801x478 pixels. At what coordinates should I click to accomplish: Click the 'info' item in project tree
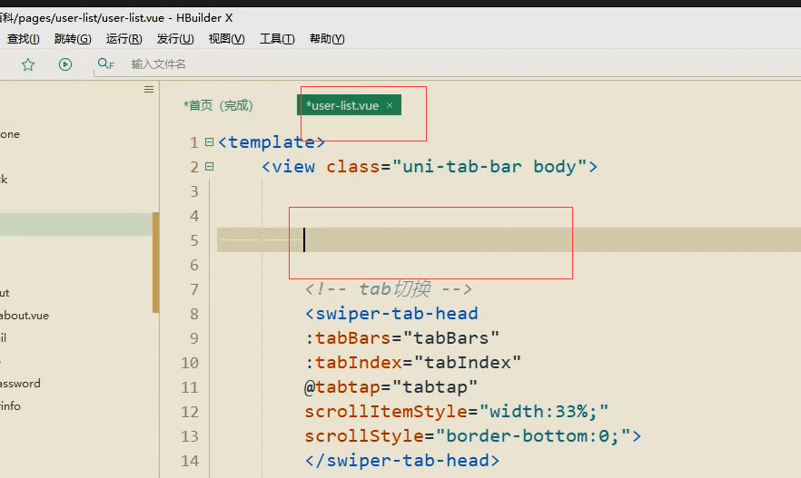click(x=10, y=406)
